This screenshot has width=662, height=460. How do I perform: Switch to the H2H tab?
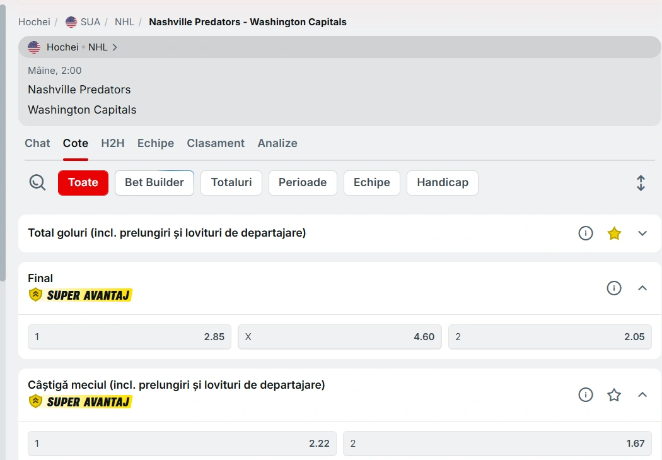point(113,143)
